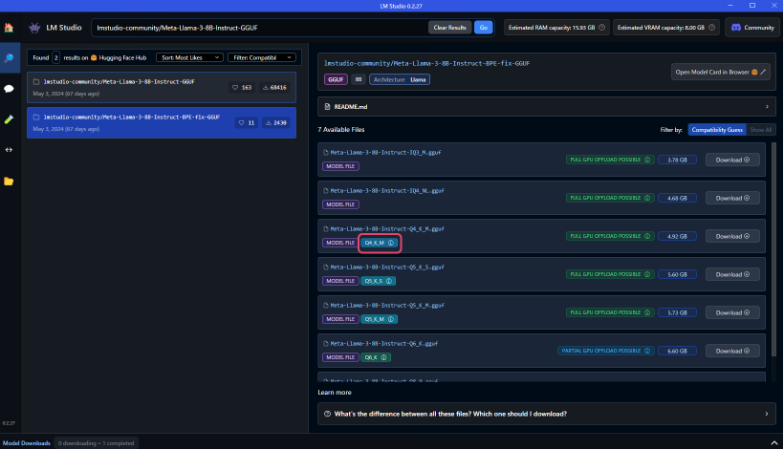
Task: Click the Local Server arrows icon
Action: coord(9,150)
